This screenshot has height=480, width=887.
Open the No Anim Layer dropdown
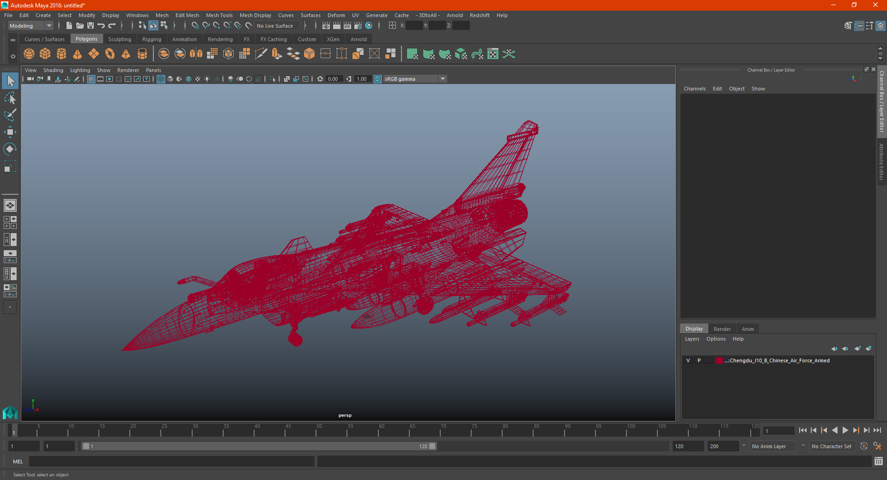(x=773, y=446)
